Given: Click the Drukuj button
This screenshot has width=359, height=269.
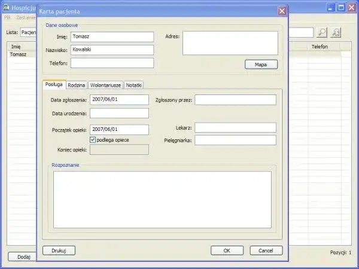Looking at the screenshot, I should (59, 250).
